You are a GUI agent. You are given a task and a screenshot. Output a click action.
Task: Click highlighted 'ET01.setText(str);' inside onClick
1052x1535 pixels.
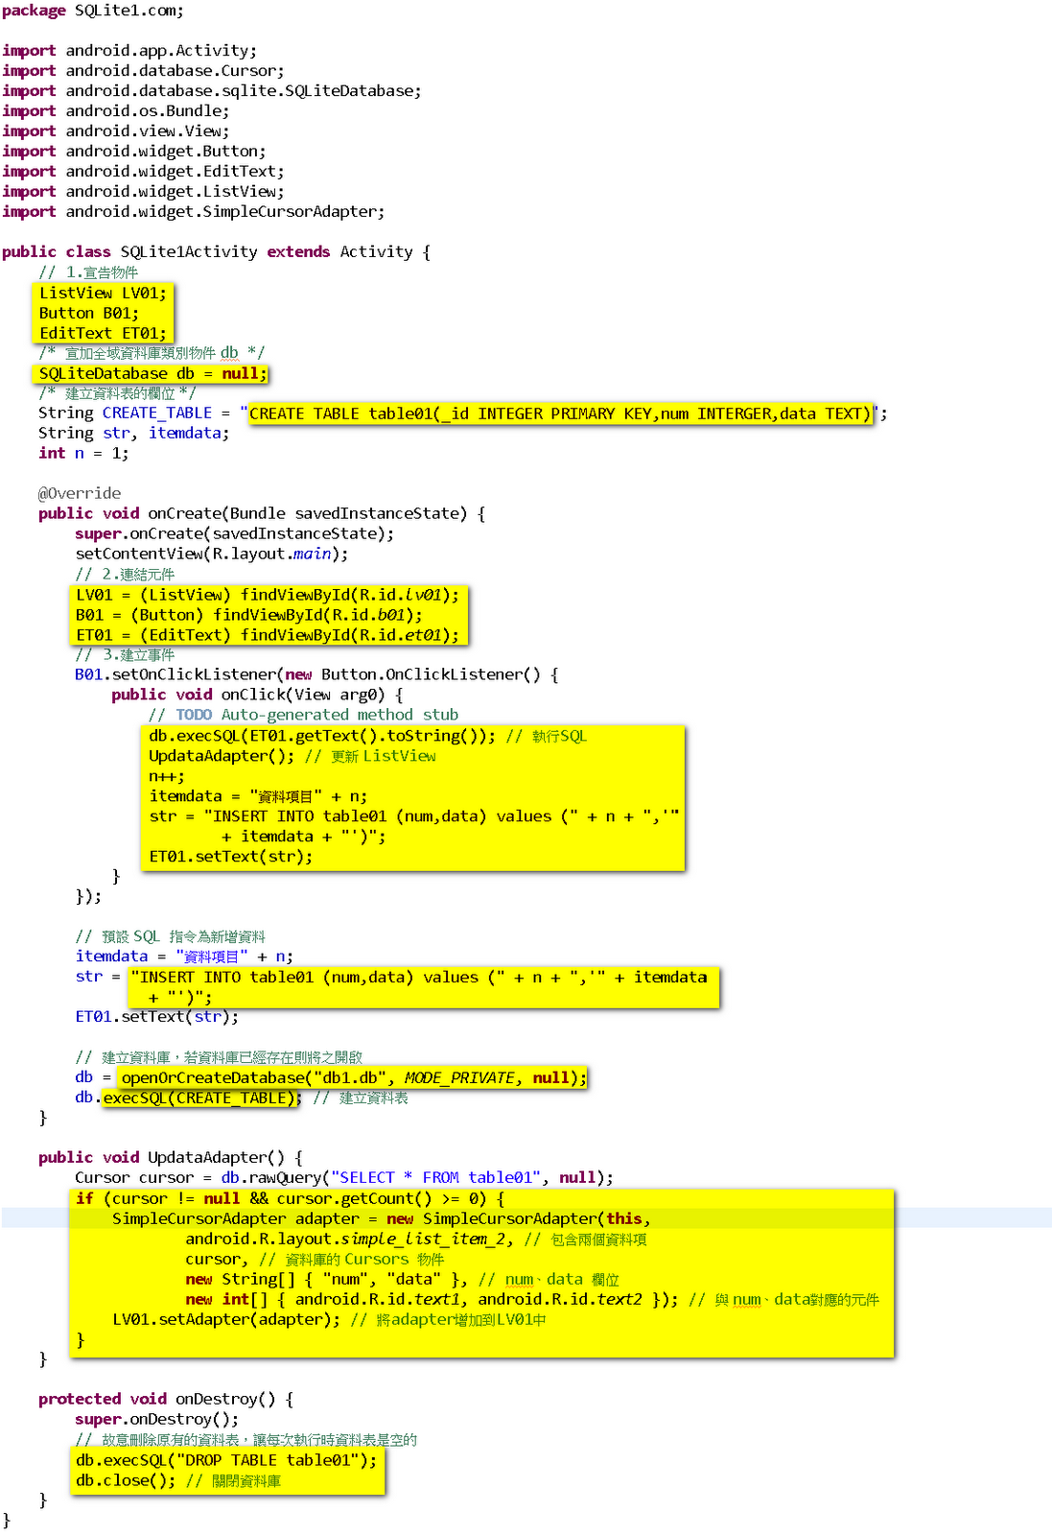231,858
